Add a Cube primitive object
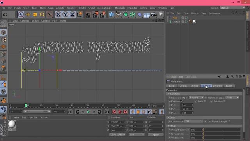 111,14
